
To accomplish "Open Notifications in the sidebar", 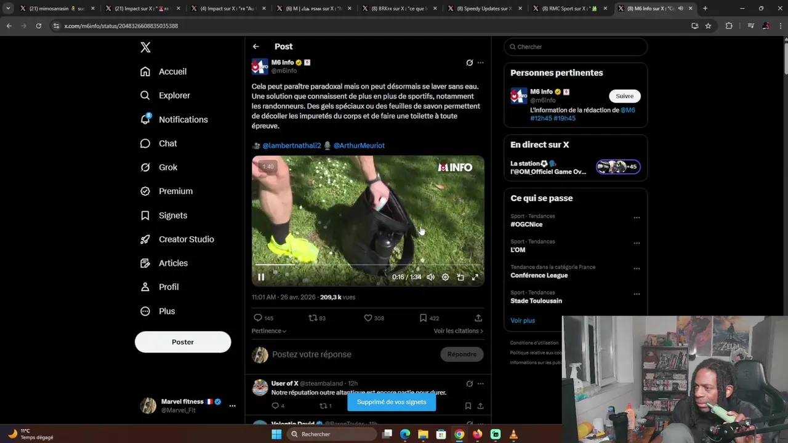I will pos(174,119).
